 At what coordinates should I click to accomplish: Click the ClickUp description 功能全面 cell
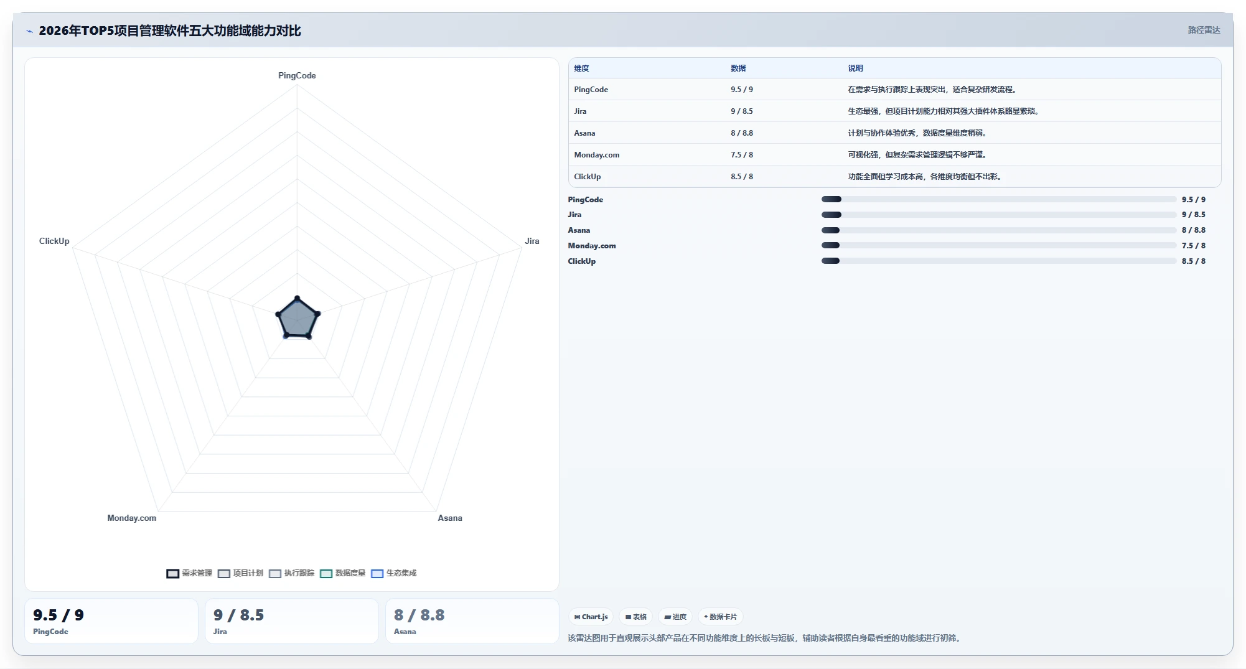coord(925,177)
